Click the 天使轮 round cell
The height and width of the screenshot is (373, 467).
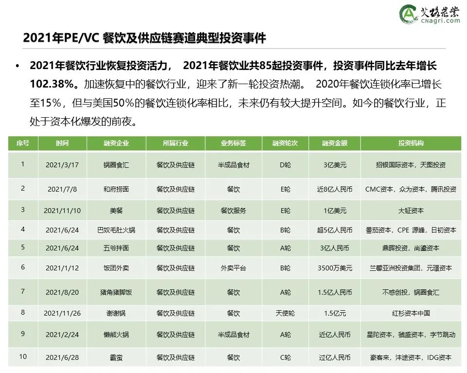[286, 313]
